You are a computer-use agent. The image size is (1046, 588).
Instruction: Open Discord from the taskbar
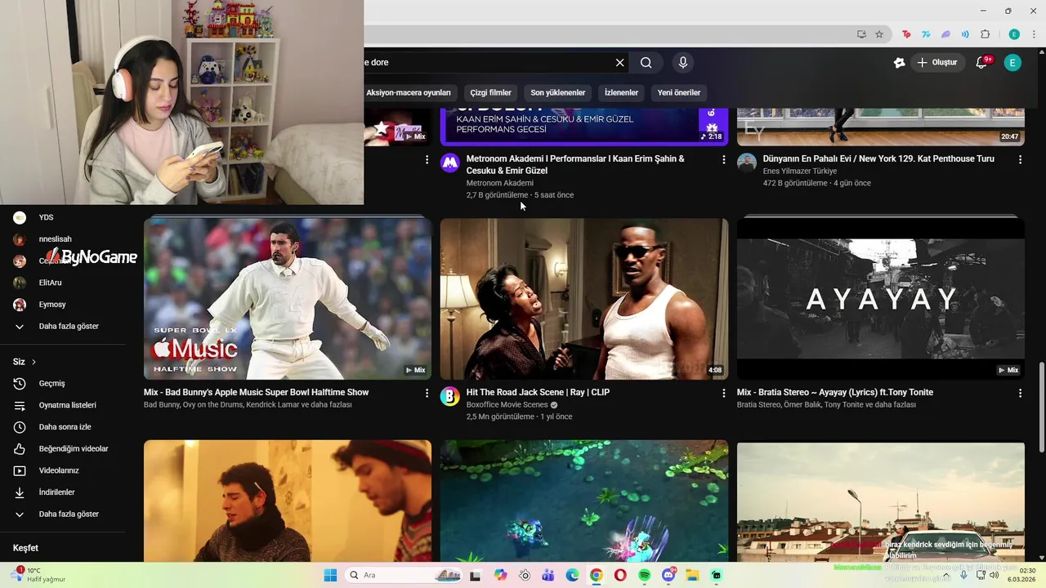(668, 575)
